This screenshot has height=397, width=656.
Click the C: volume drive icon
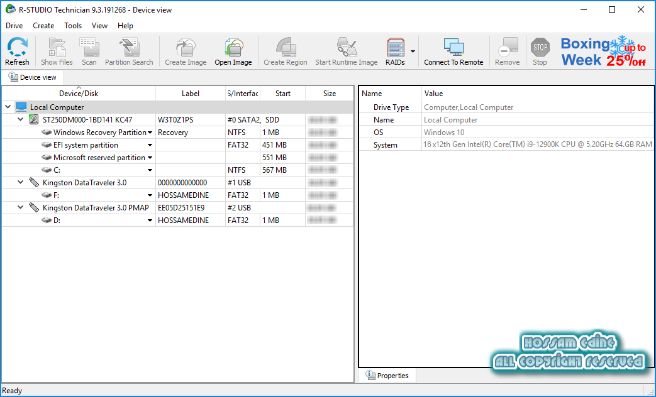(x=47, y=170)
